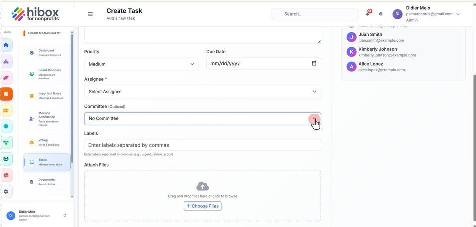Open the Tasks menu item
The image size is (476, 227).
click(47, 162)
